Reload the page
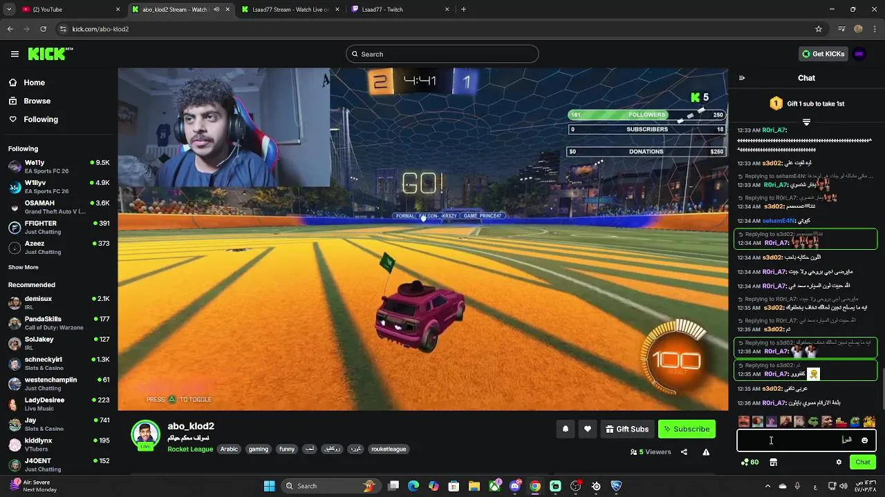 tap(43, 29)
